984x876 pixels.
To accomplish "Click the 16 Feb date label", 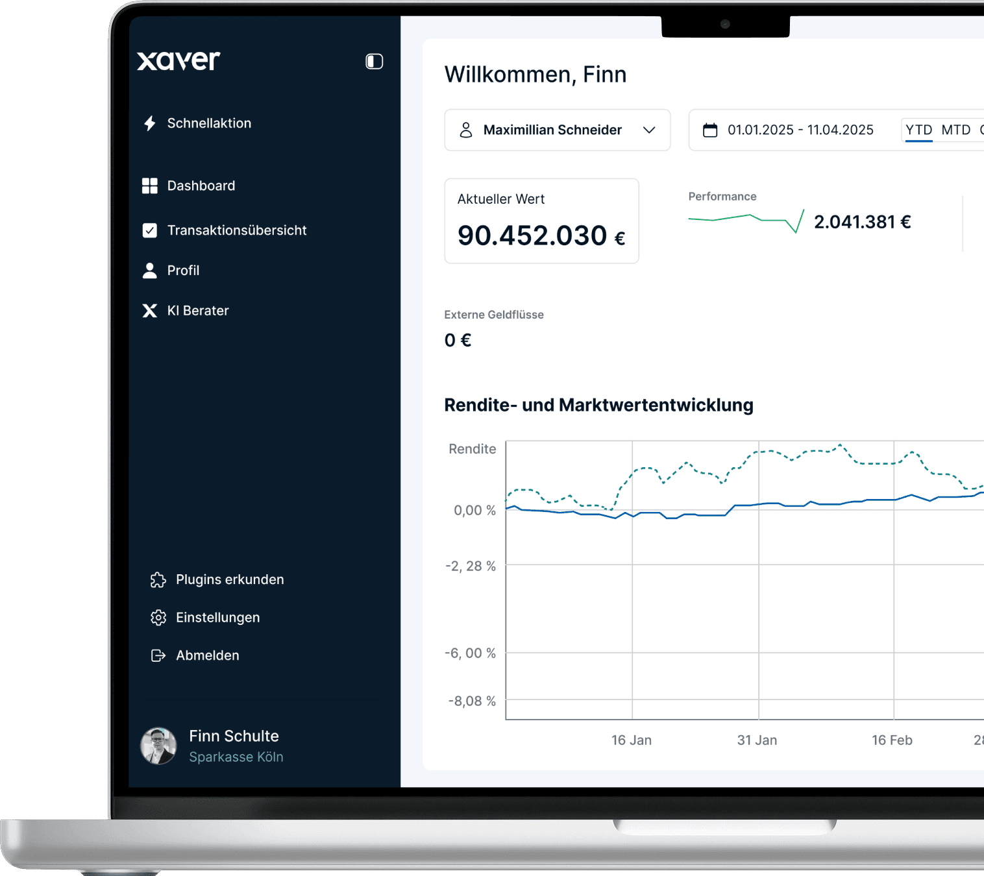I will (x=892, y=740).
